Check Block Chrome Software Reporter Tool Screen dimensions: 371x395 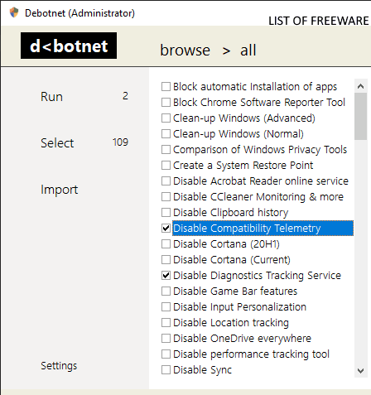click(166, 102)
